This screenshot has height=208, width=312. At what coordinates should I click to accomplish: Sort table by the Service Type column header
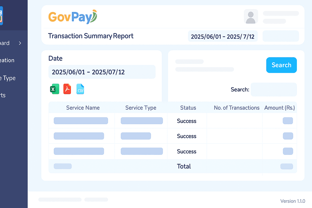tap(141, 108)
